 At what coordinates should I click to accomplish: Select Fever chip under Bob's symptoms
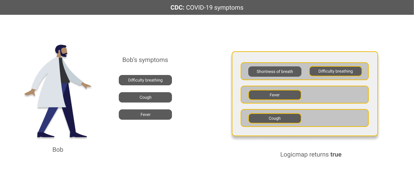[x=145, y=115]
